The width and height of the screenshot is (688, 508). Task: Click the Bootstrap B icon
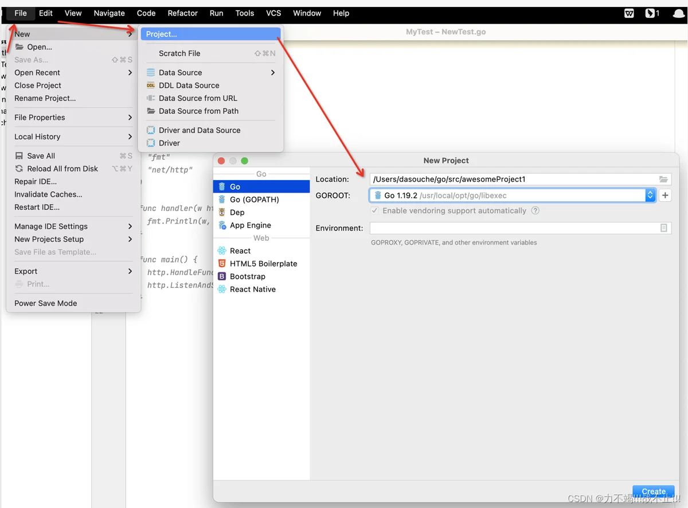222,276
